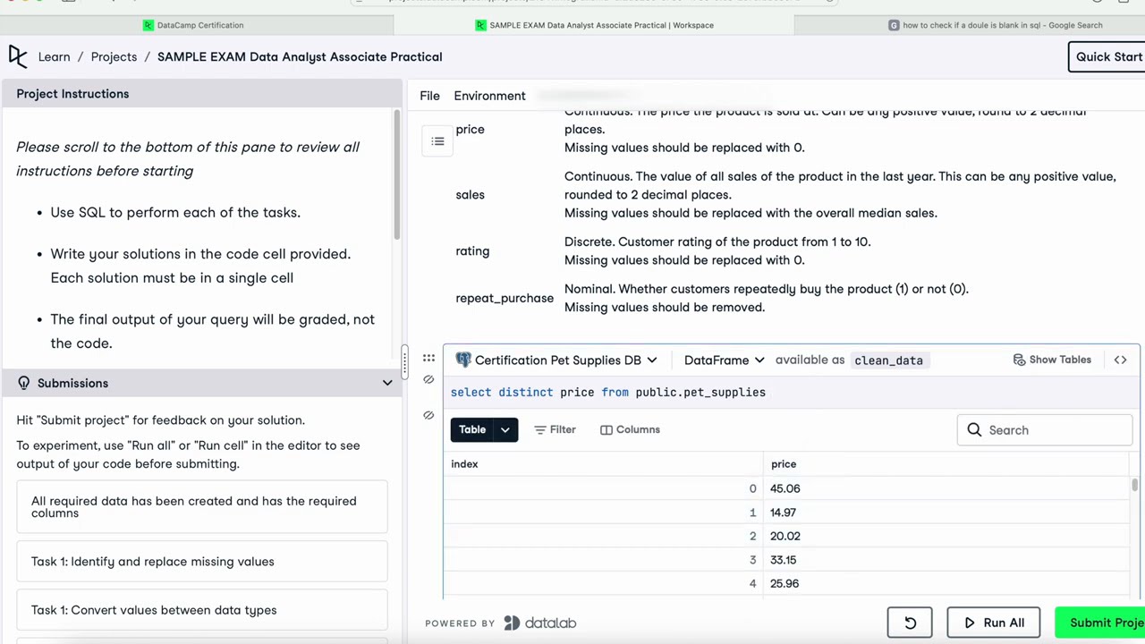Open the Table view dropdown arrow
The image size is (1145, 644).
[x=505, y=429]
